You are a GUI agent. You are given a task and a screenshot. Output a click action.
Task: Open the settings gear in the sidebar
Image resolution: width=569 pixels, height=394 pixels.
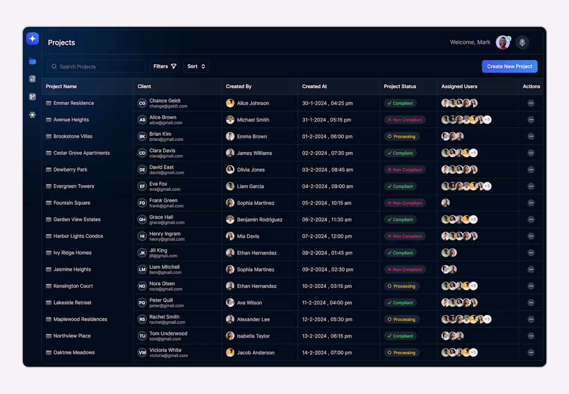(33, 115)
